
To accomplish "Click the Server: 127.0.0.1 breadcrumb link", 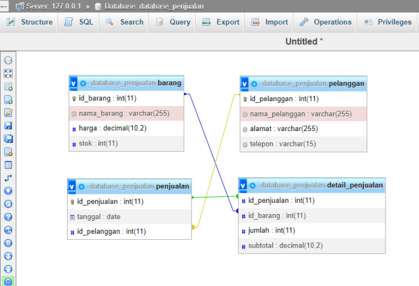I will point(53,6).
